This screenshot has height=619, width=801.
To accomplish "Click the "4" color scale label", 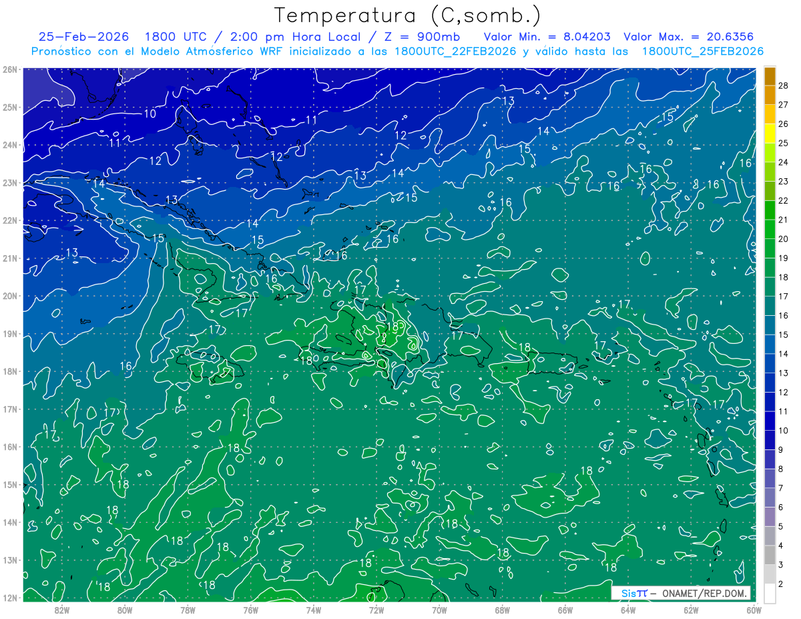I will click(x=781, y=546).
